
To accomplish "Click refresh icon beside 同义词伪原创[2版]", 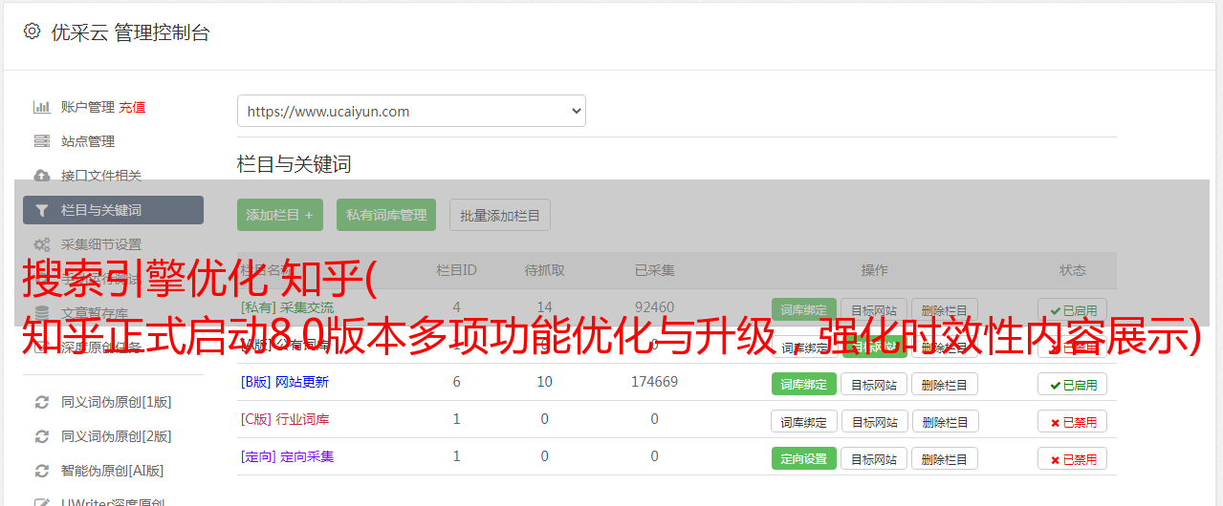I will (x=42, y=436).
